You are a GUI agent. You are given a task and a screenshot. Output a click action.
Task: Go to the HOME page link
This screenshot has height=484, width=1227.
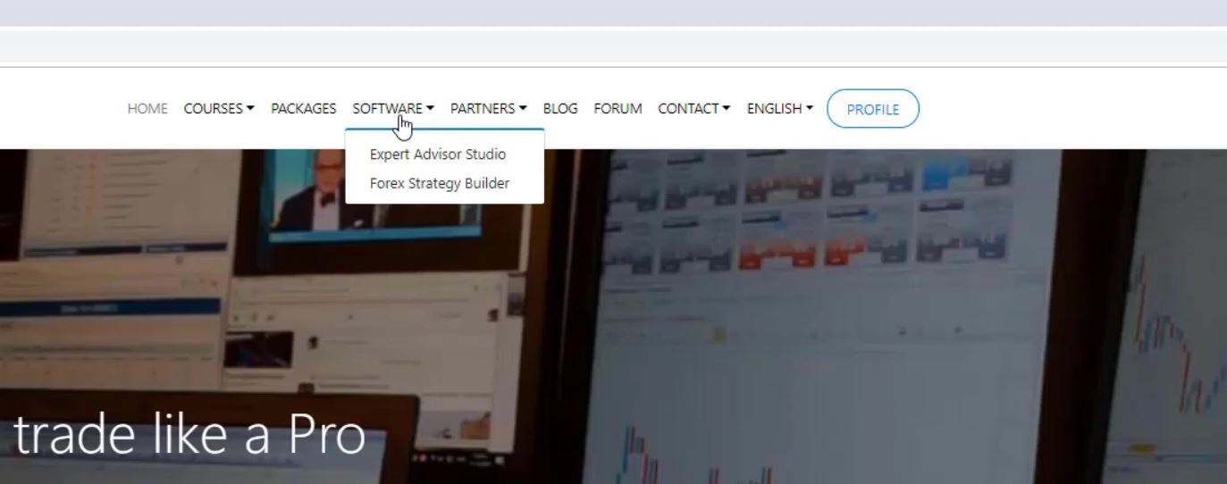tap(147, 109)
